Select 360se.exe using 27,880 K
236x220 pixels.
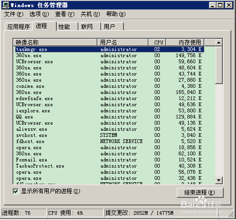[x=110, y=80]
